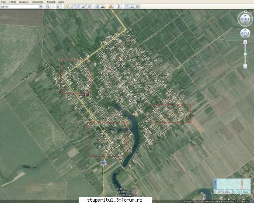Rotate right with look joystick arrow
This screenshot has height=203, width=254.
[249, 19]
